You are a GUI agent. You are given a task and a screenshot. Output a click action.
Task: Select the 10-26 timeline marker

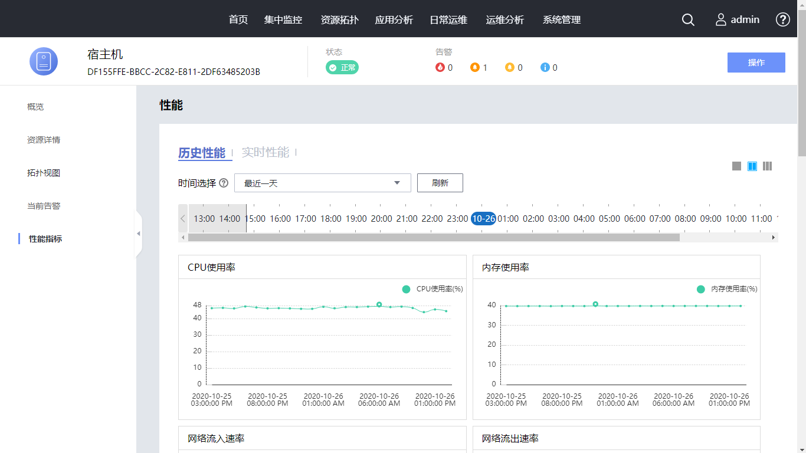(483, 218)
